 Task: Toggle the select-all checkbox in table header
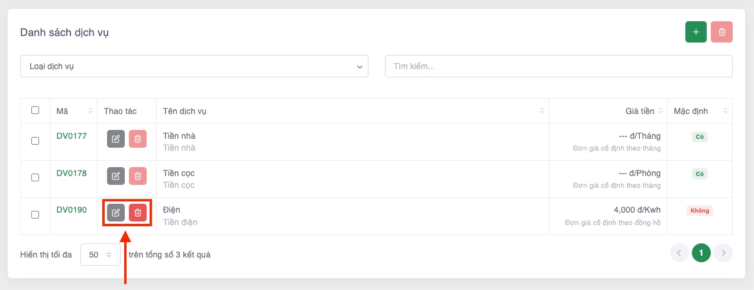(x=35, y=110)
